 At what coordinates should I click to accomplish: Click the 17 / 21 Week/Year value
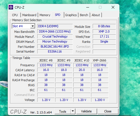104,36
